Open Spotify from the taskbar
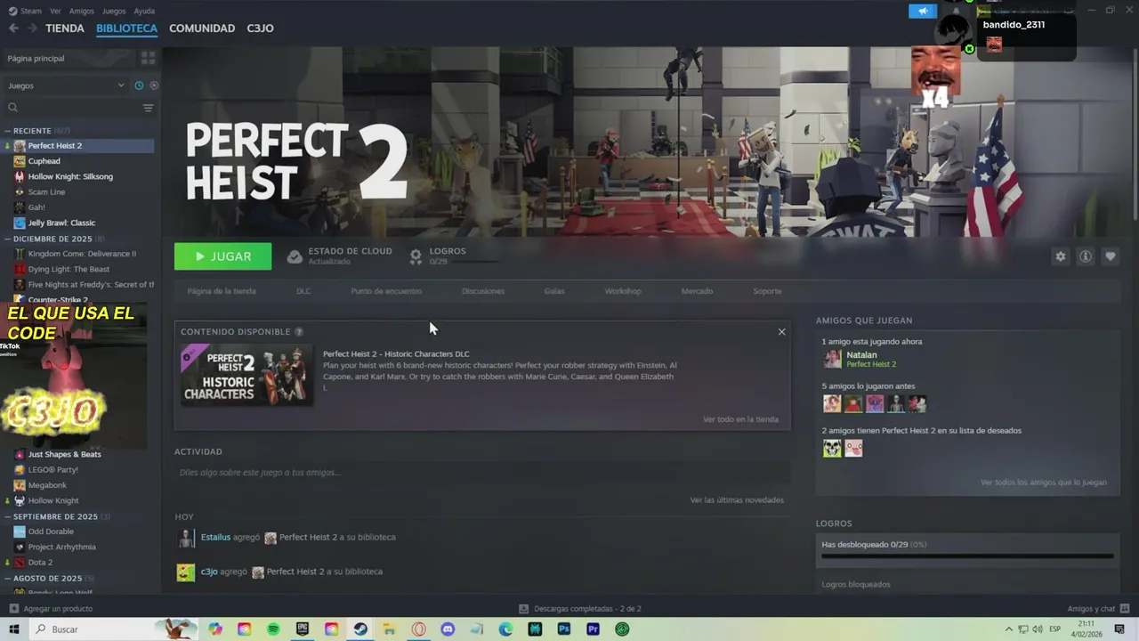 point(273,629)
